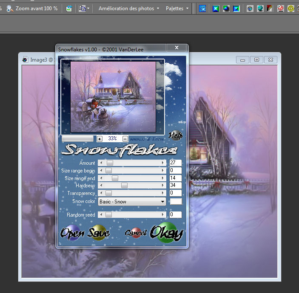This screenshot has width=299, height=293.
Task: Click the Zoom avant 100 % magnifier tool
Action: pos(32,8)
